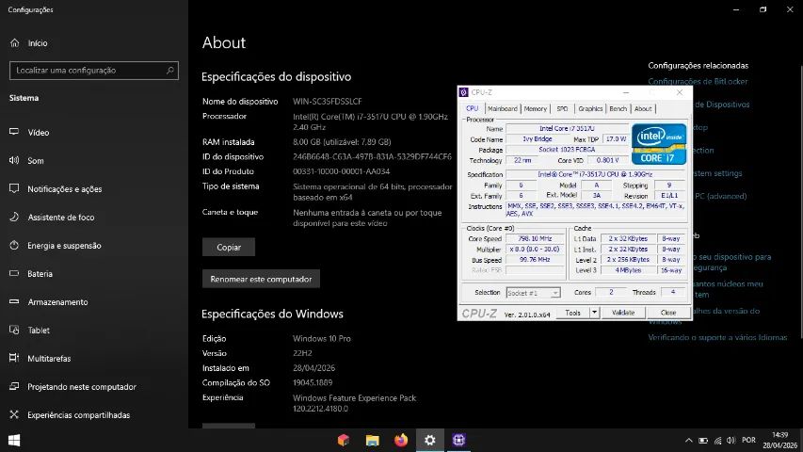Viewport: 803px width, 452px height.
Task: Click Core VID value 0.801 V
Action: tap(607, 160)
